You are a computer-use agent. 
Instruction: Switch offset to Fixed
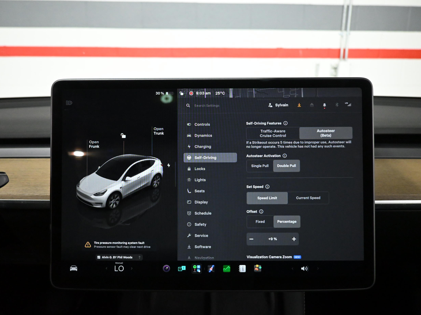pos(260,221)
